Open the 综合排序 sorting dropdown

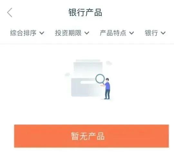coord(27,33)
